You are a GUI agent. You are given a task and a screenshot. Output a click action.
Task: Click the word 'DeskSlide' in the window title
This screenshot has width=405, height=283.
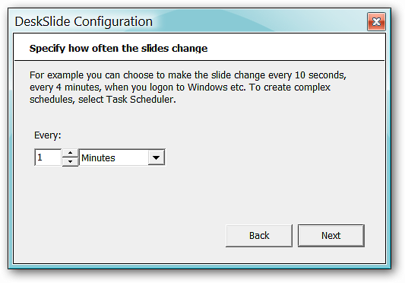point(43,21)
